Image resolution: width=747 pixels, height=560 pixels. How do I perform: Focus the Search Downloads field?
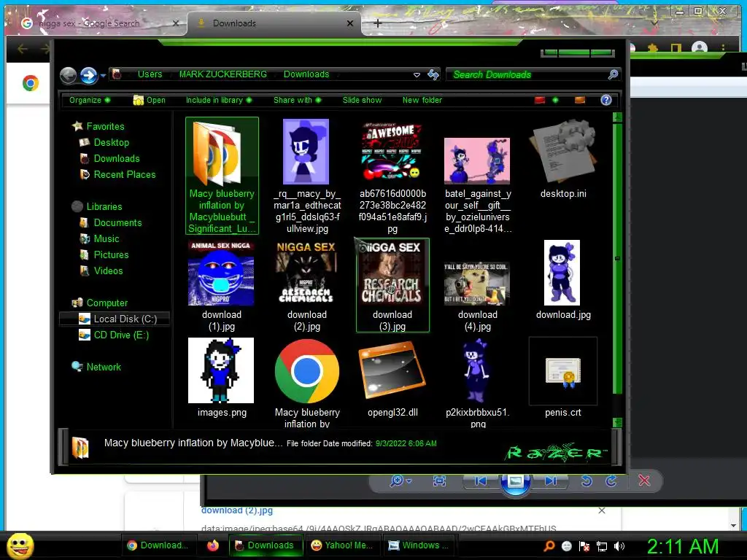point(527,75)
